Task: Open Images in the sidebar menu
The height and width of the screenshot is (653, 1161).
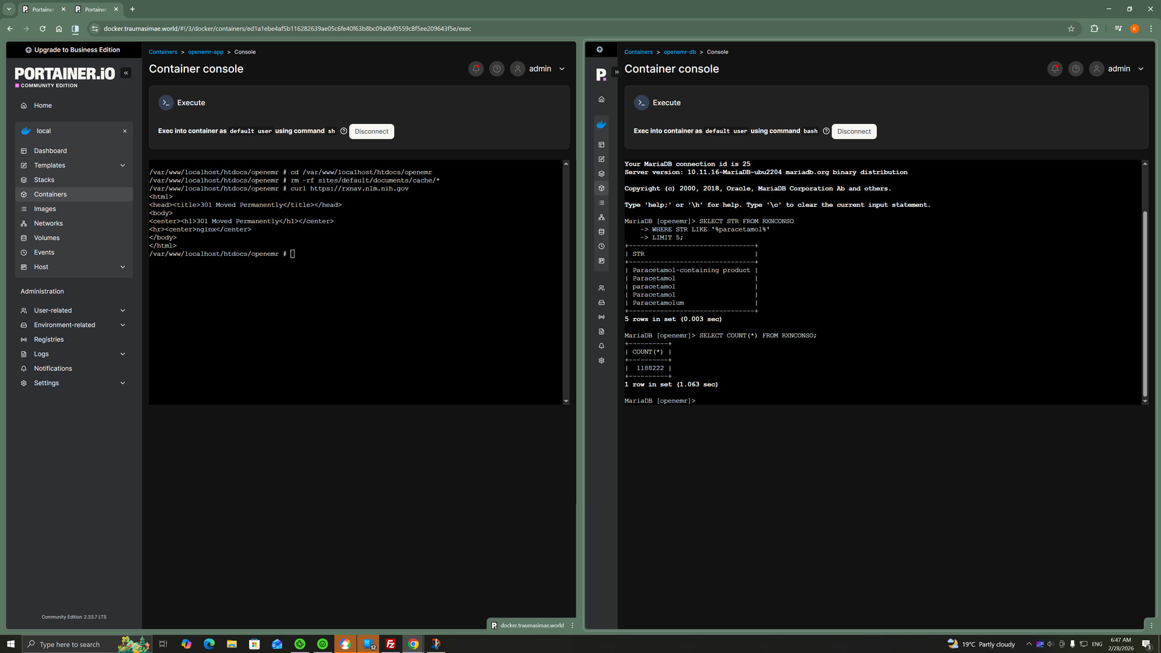Action: [x=45, y=209]
